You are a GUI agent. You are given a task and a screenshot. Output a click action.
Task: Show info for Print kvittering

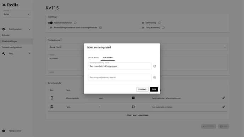pos(61,39)
